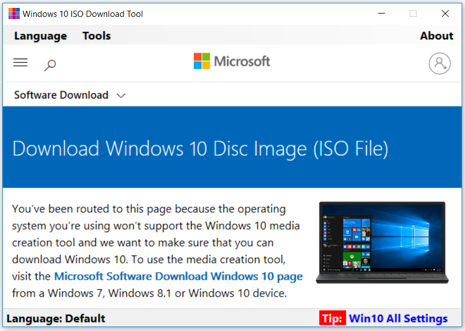Maximize the ISO Download Tool window
This screenshot has height=331, width=465.
pyautogui.click(x=413, y=14)
